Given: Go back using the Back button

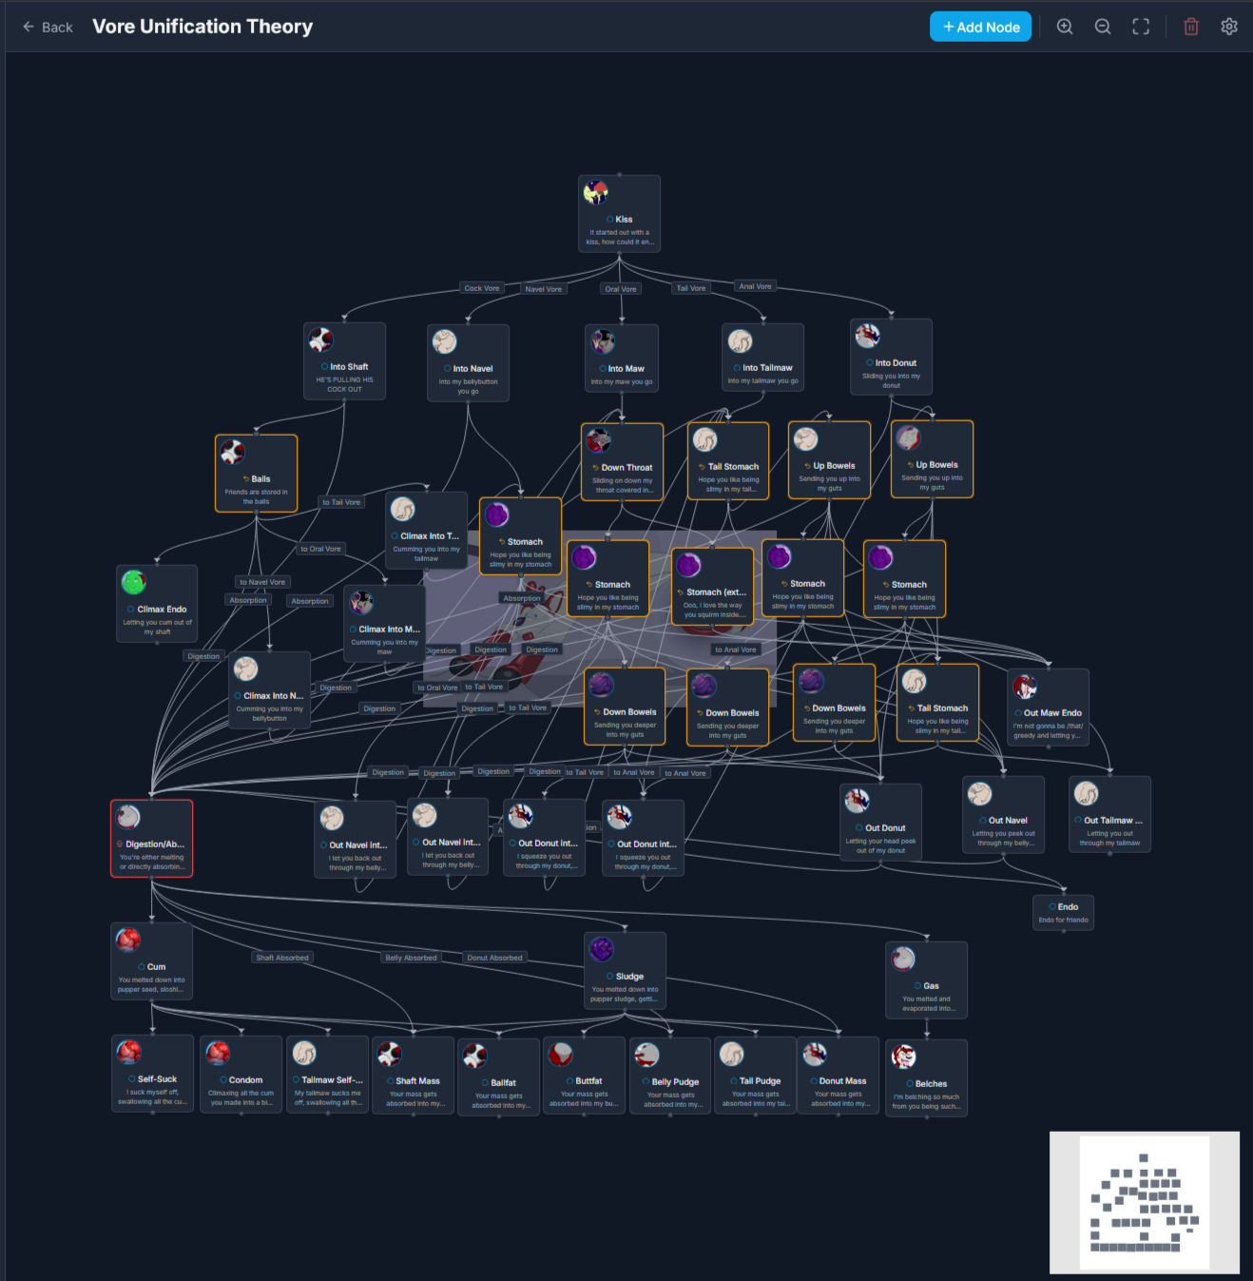Looking at the screenshot, I should tap(48, 27).
